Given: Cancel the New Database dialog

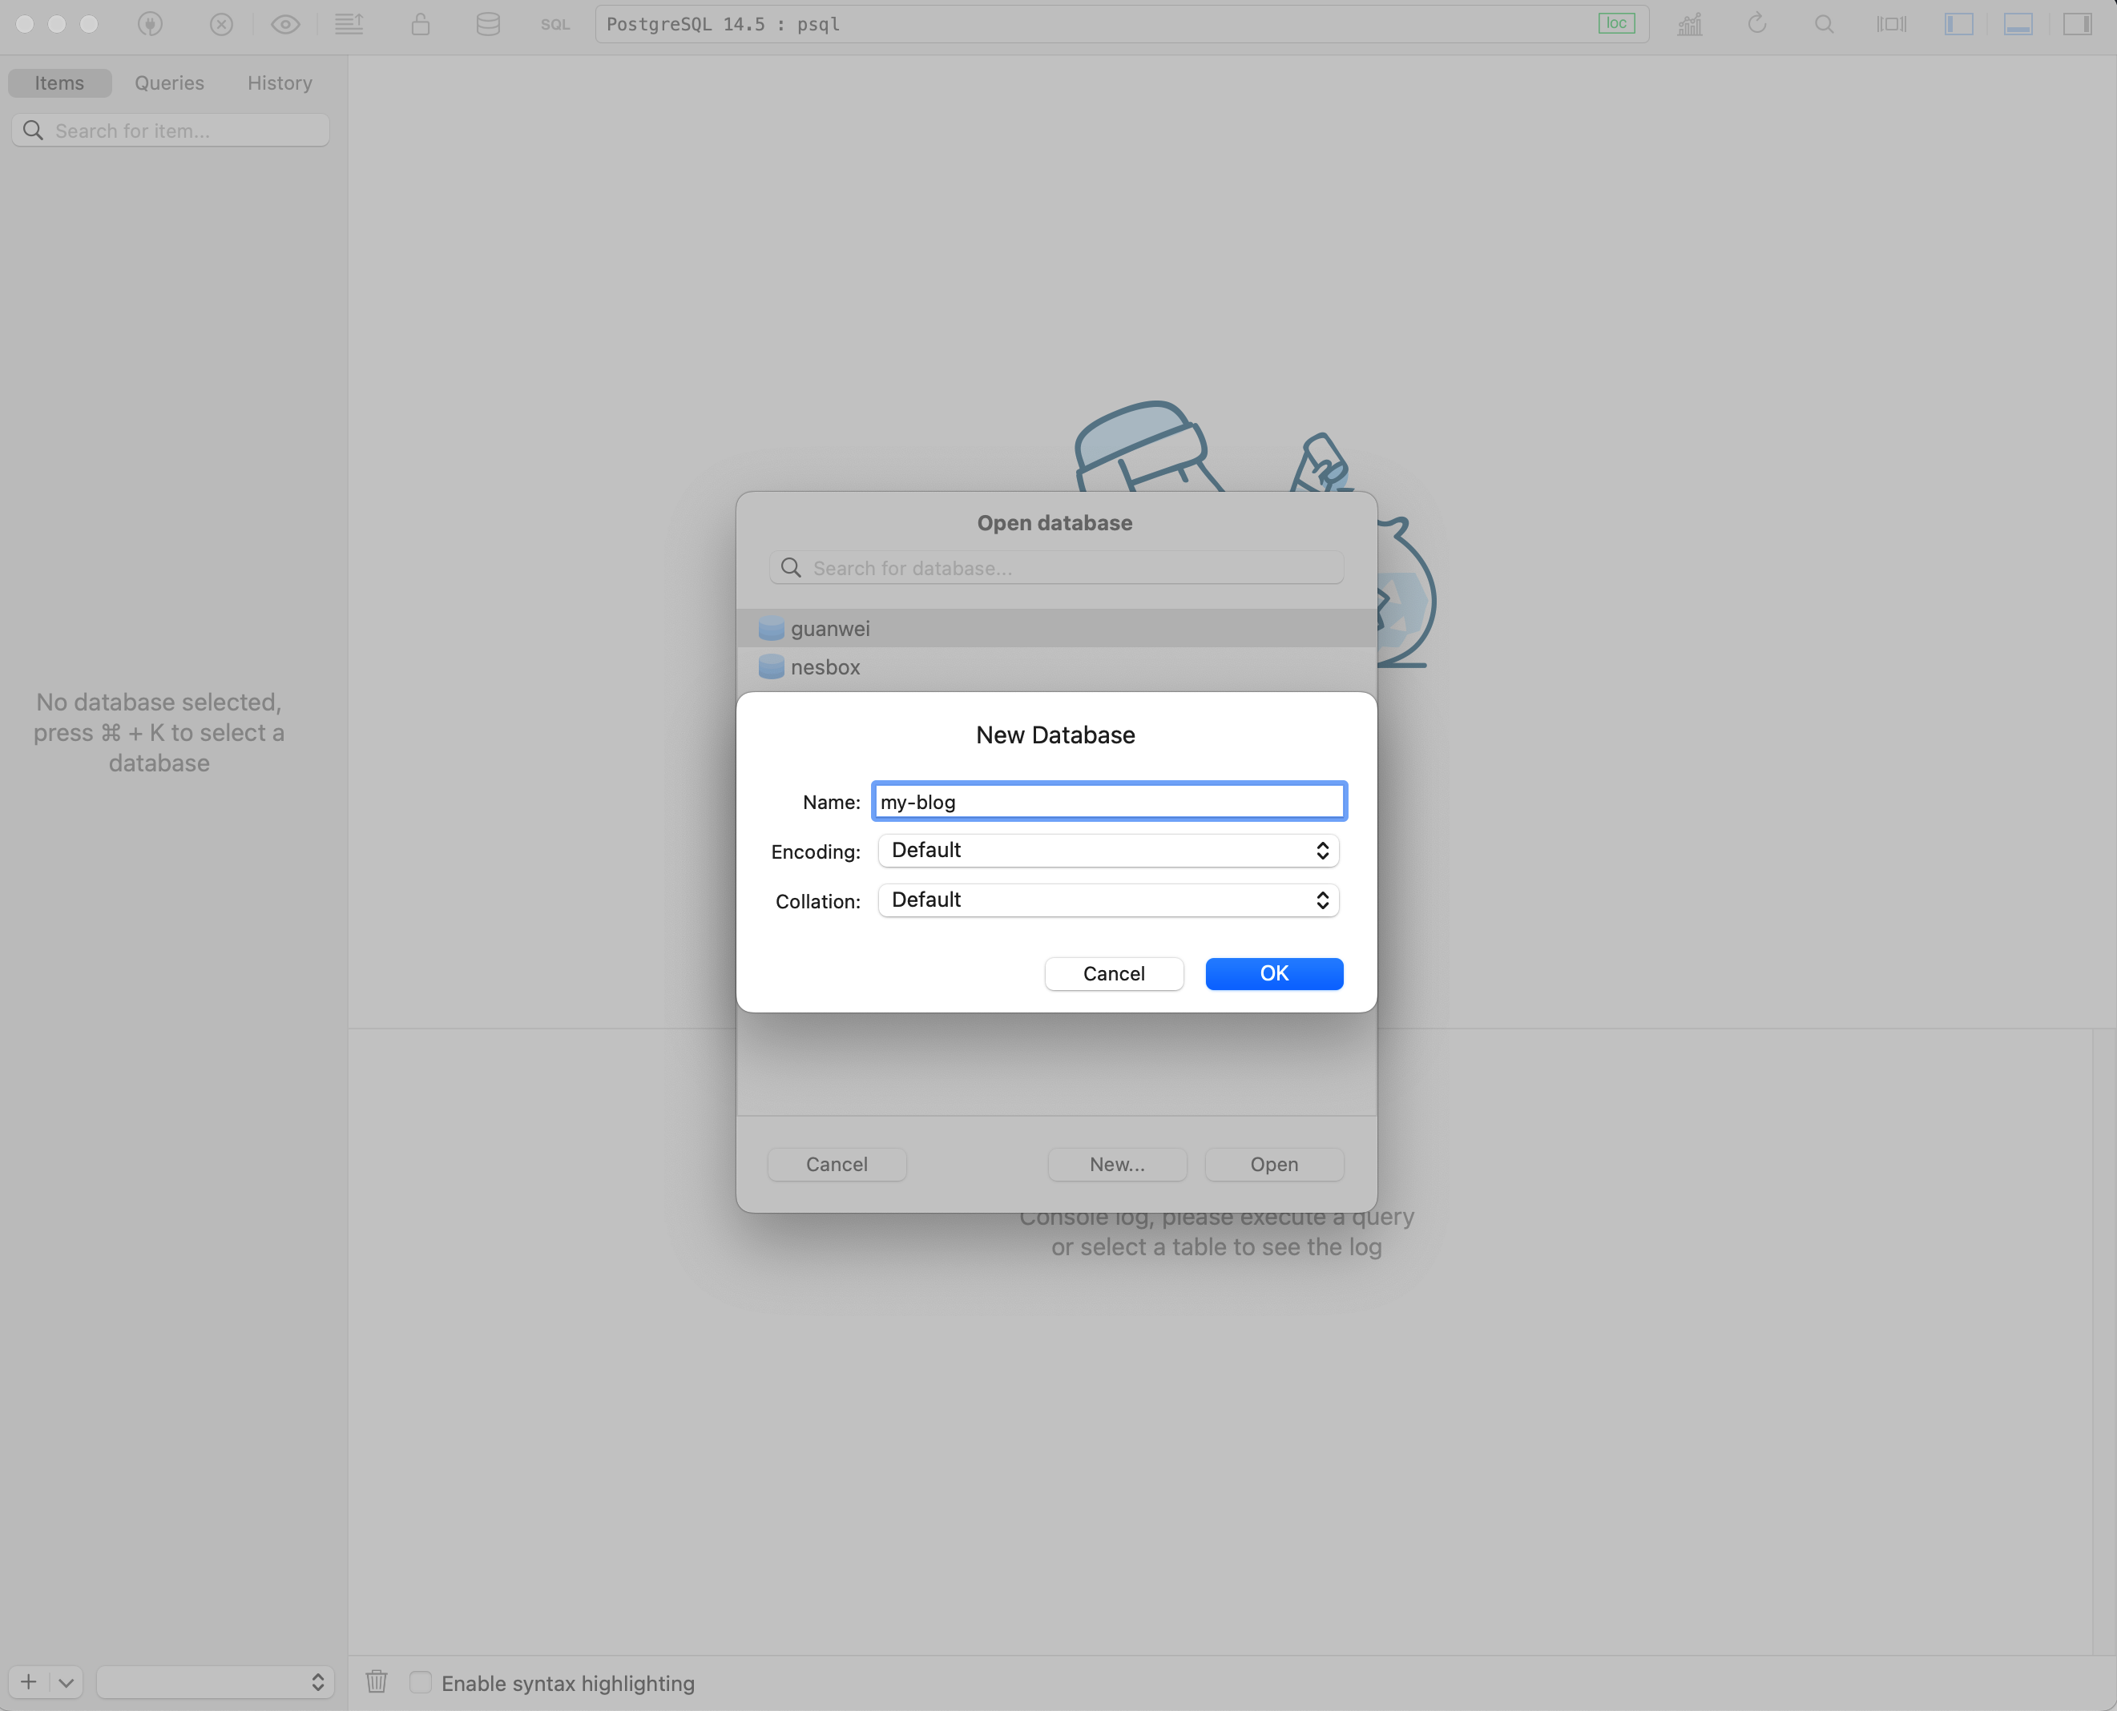Looking at the screenshot, I should click(x=1113, y=974).
